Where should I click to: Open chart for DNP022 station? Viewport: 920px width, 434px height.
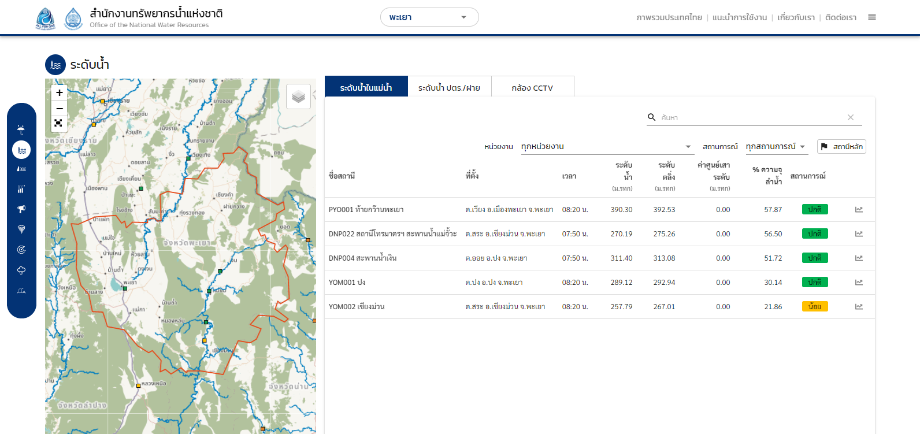859,234
